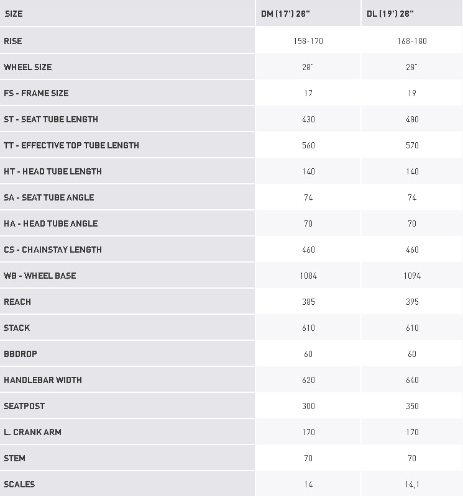Select the DL (19') 28" column header

point(390,14)
